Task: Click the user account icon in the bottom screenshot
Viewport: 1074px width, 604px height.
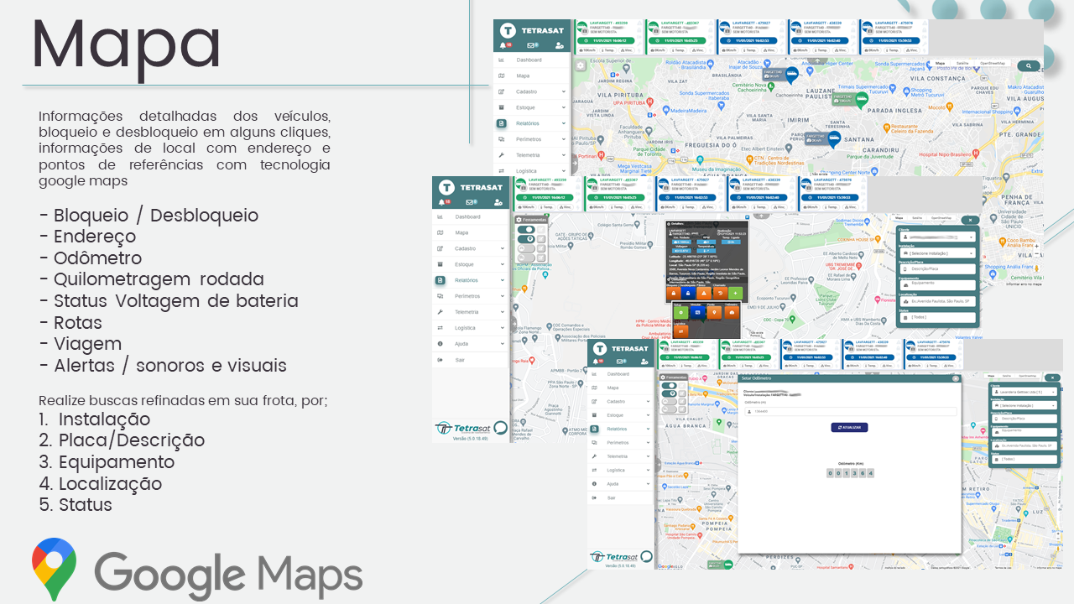Action: 643,361
